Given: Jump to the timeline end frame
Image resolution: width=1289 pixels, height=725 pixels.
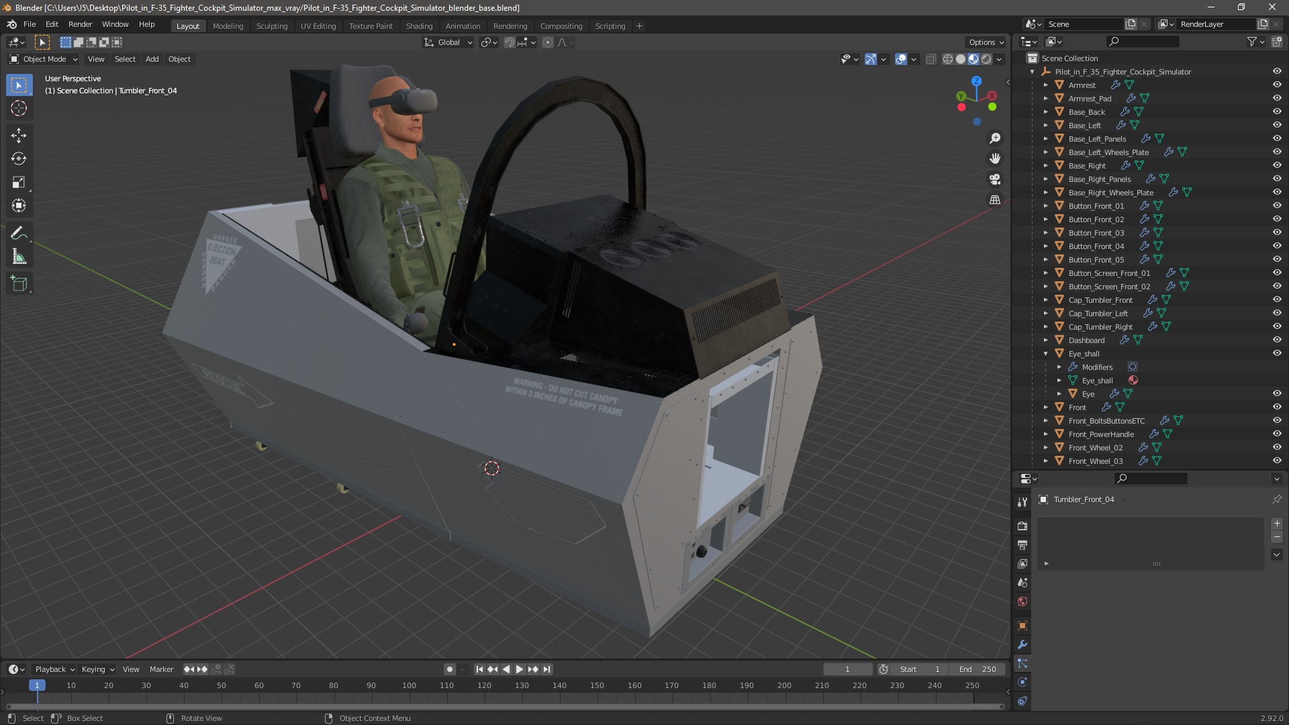Looking at the screenshot, I should click(547, 669).
